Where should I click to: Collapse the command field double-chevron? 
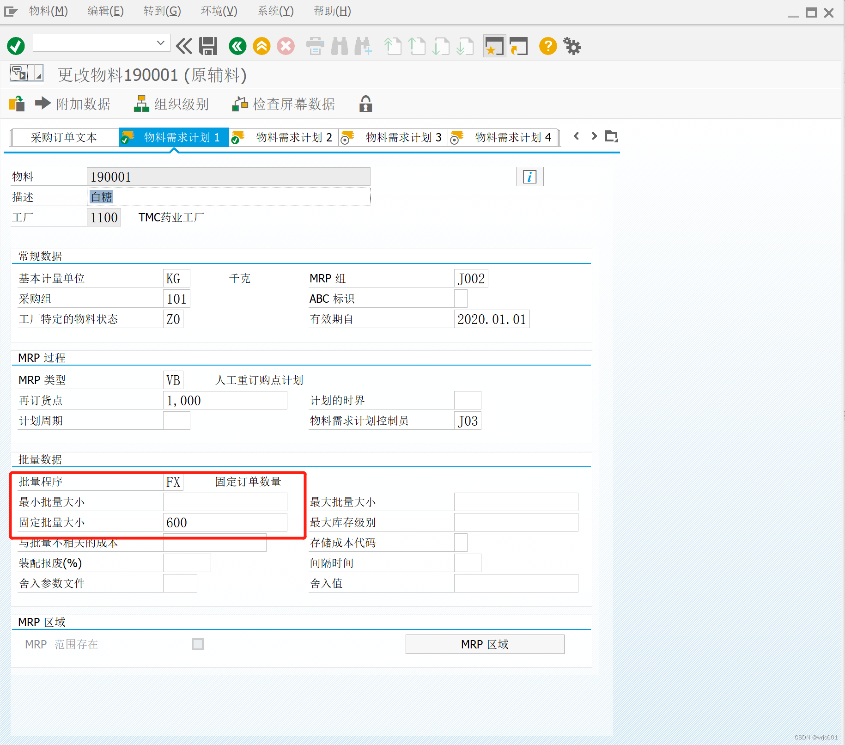tap(184, 46)
